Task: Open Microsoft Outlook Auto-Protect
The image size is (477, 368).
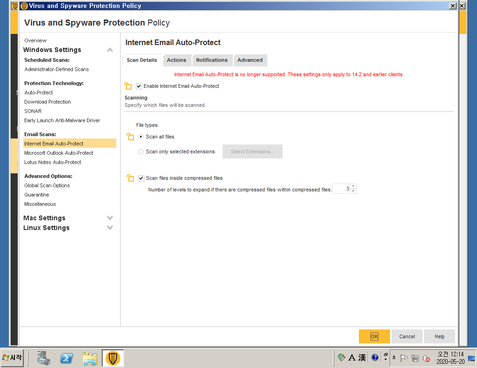Action: tap(59, 153)
